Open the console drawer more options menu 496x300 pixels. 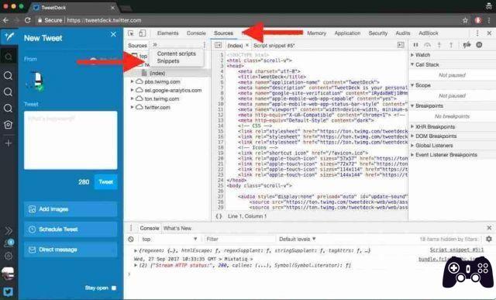131,228
